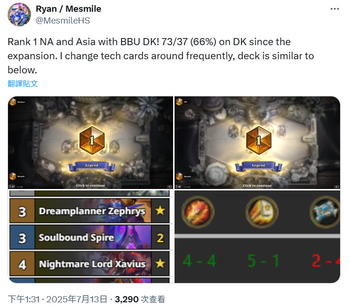Click the Ryan / Mesmile display name

tap(69, 9)
